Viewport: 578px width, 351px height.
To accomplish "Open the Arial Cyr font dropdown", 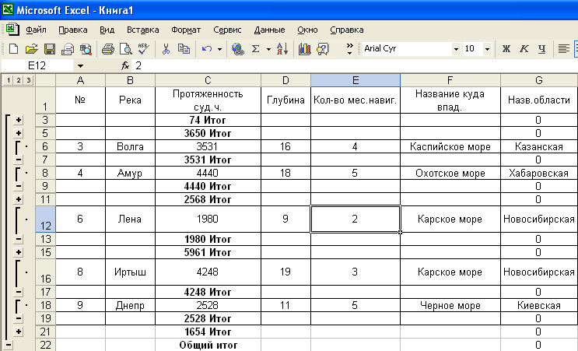I will (456, 49).
